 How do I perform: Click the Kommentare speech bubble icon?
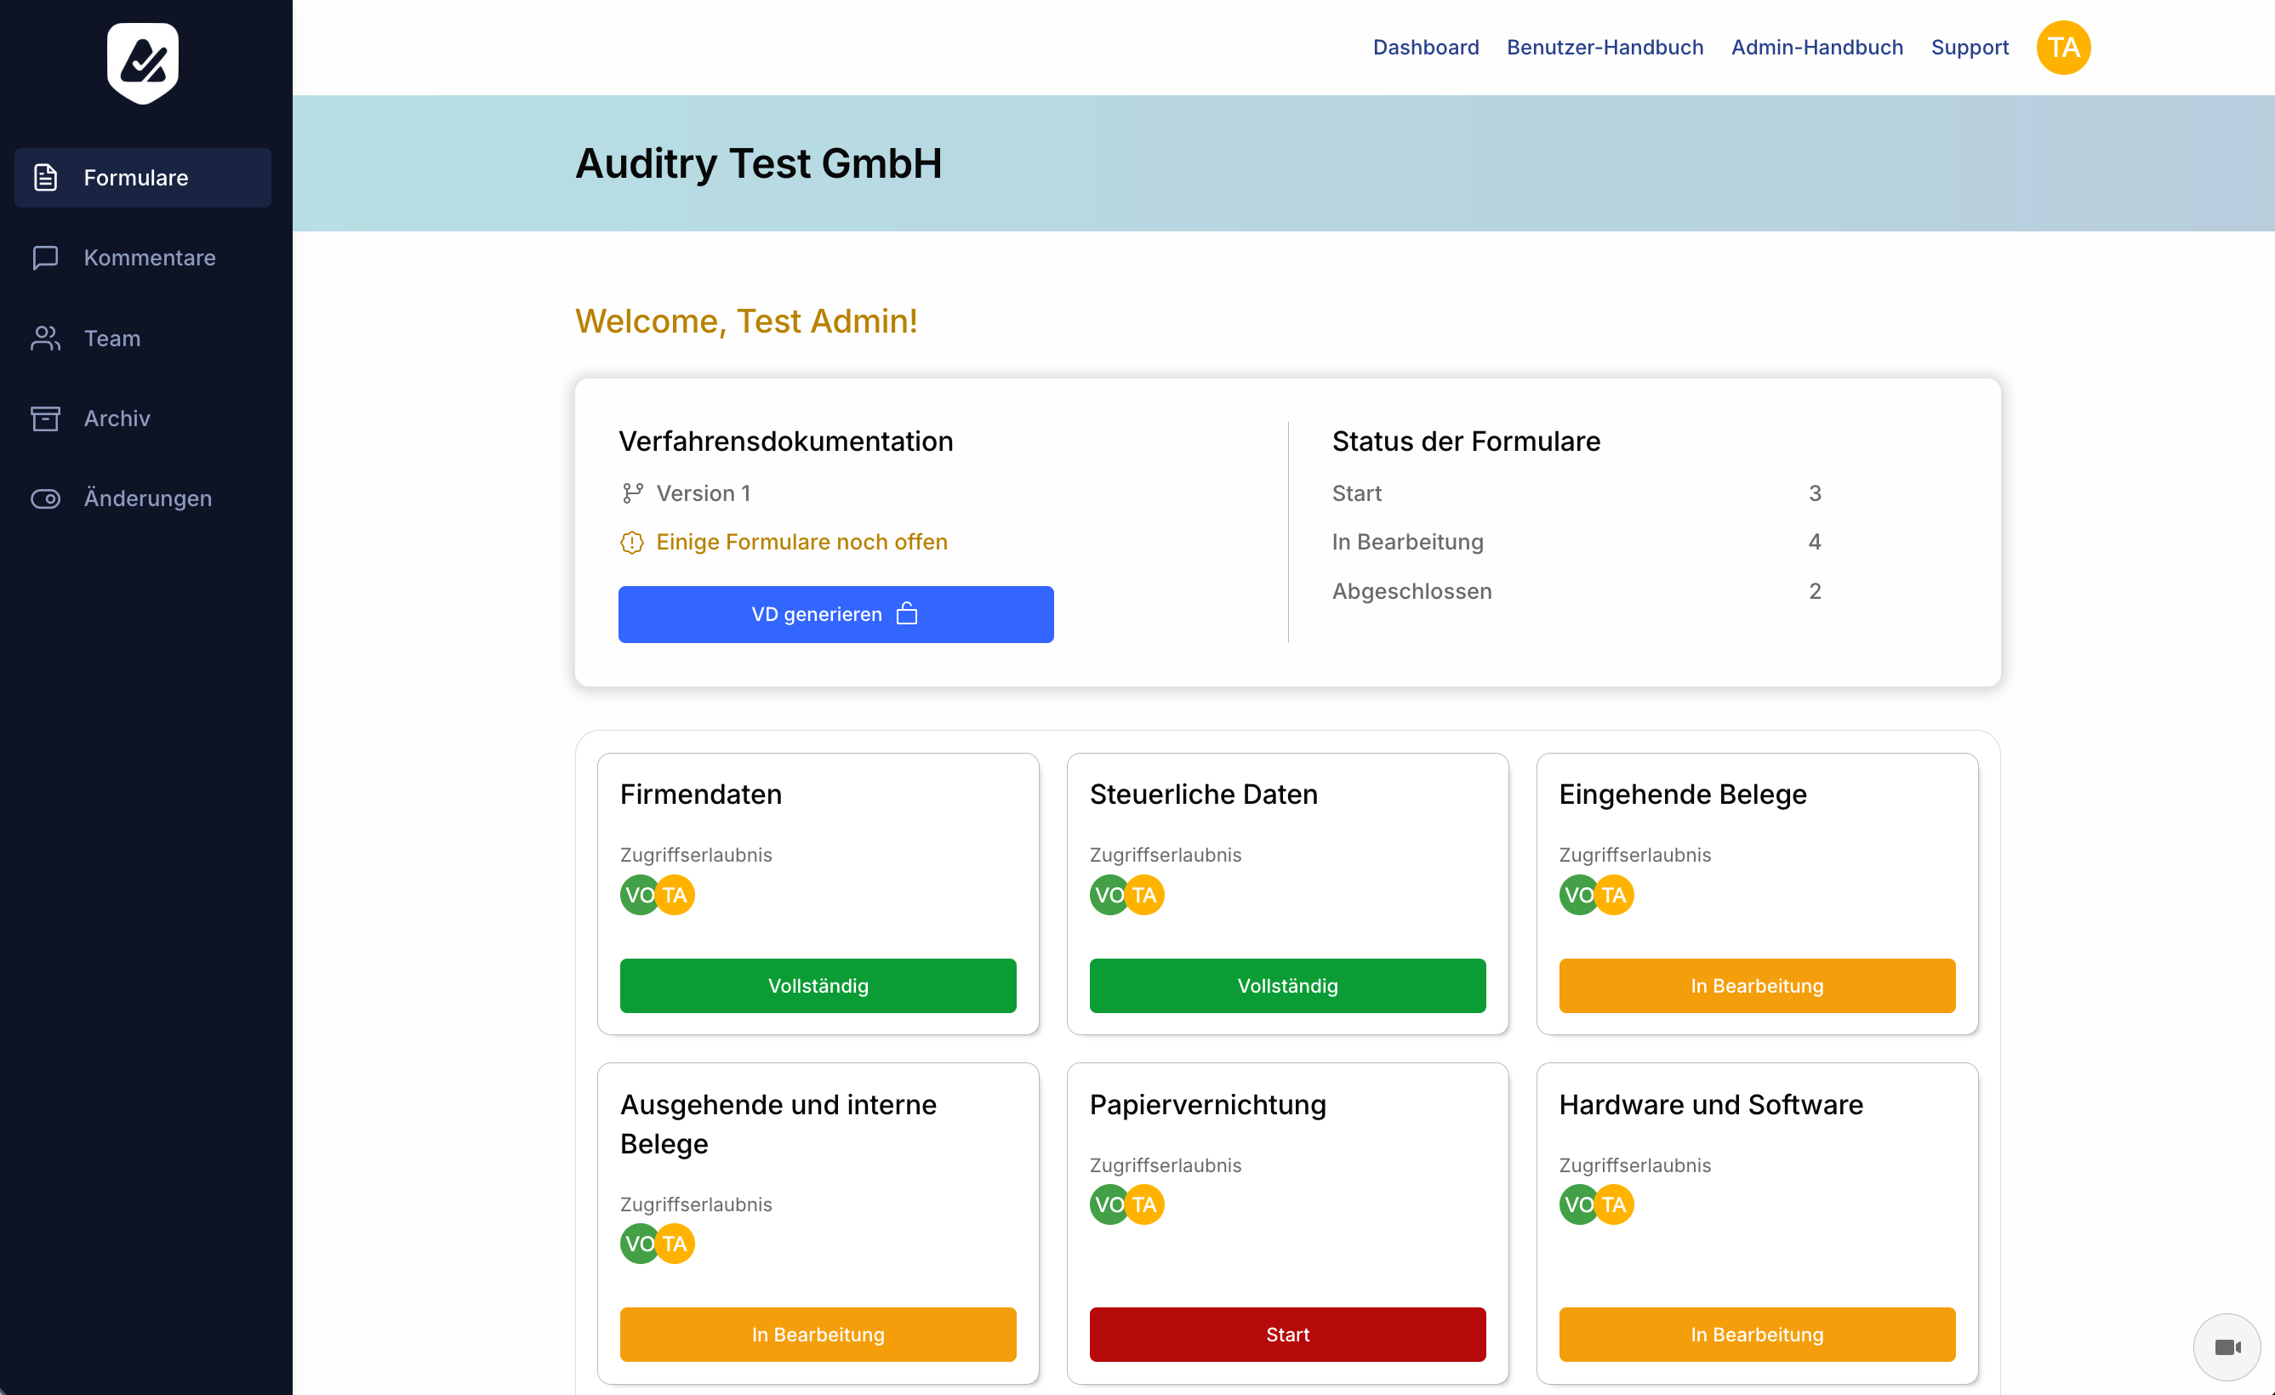[x=45, y=258]
